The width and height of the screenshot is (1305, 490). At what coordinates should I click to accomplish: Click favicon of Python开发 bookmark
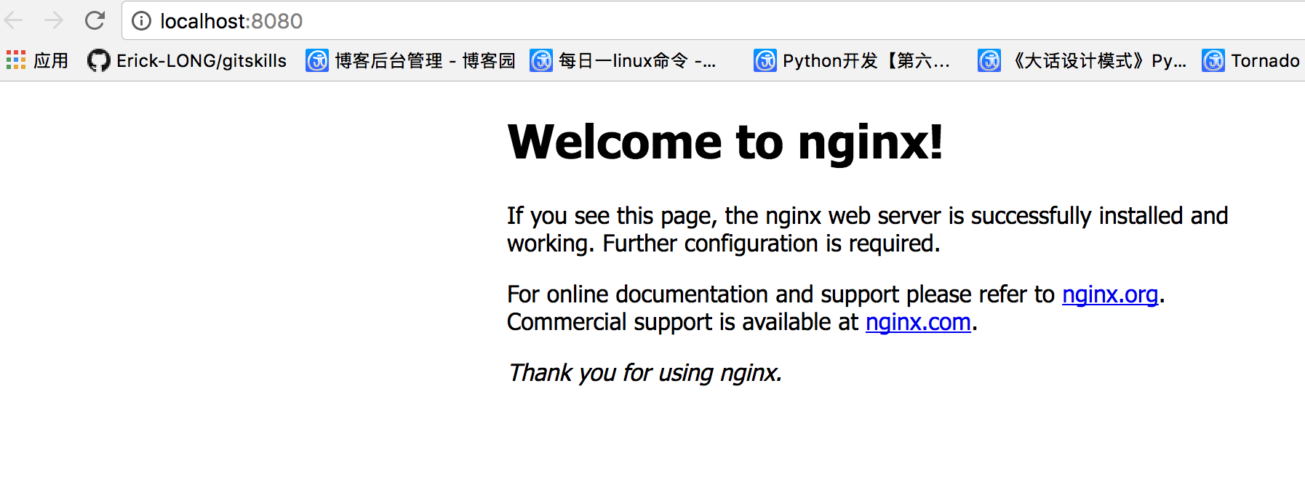pos(765,60)
